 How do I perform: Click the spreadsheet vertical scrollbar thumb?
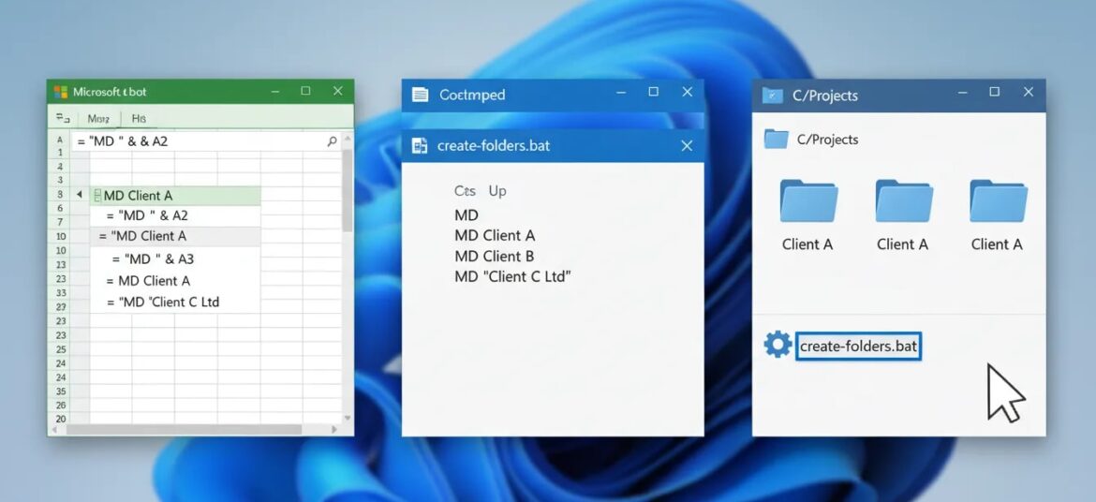[x=347, y=190]
